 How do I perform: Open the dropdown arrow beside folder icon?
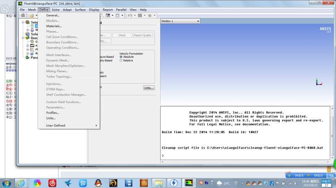(37, 15)
